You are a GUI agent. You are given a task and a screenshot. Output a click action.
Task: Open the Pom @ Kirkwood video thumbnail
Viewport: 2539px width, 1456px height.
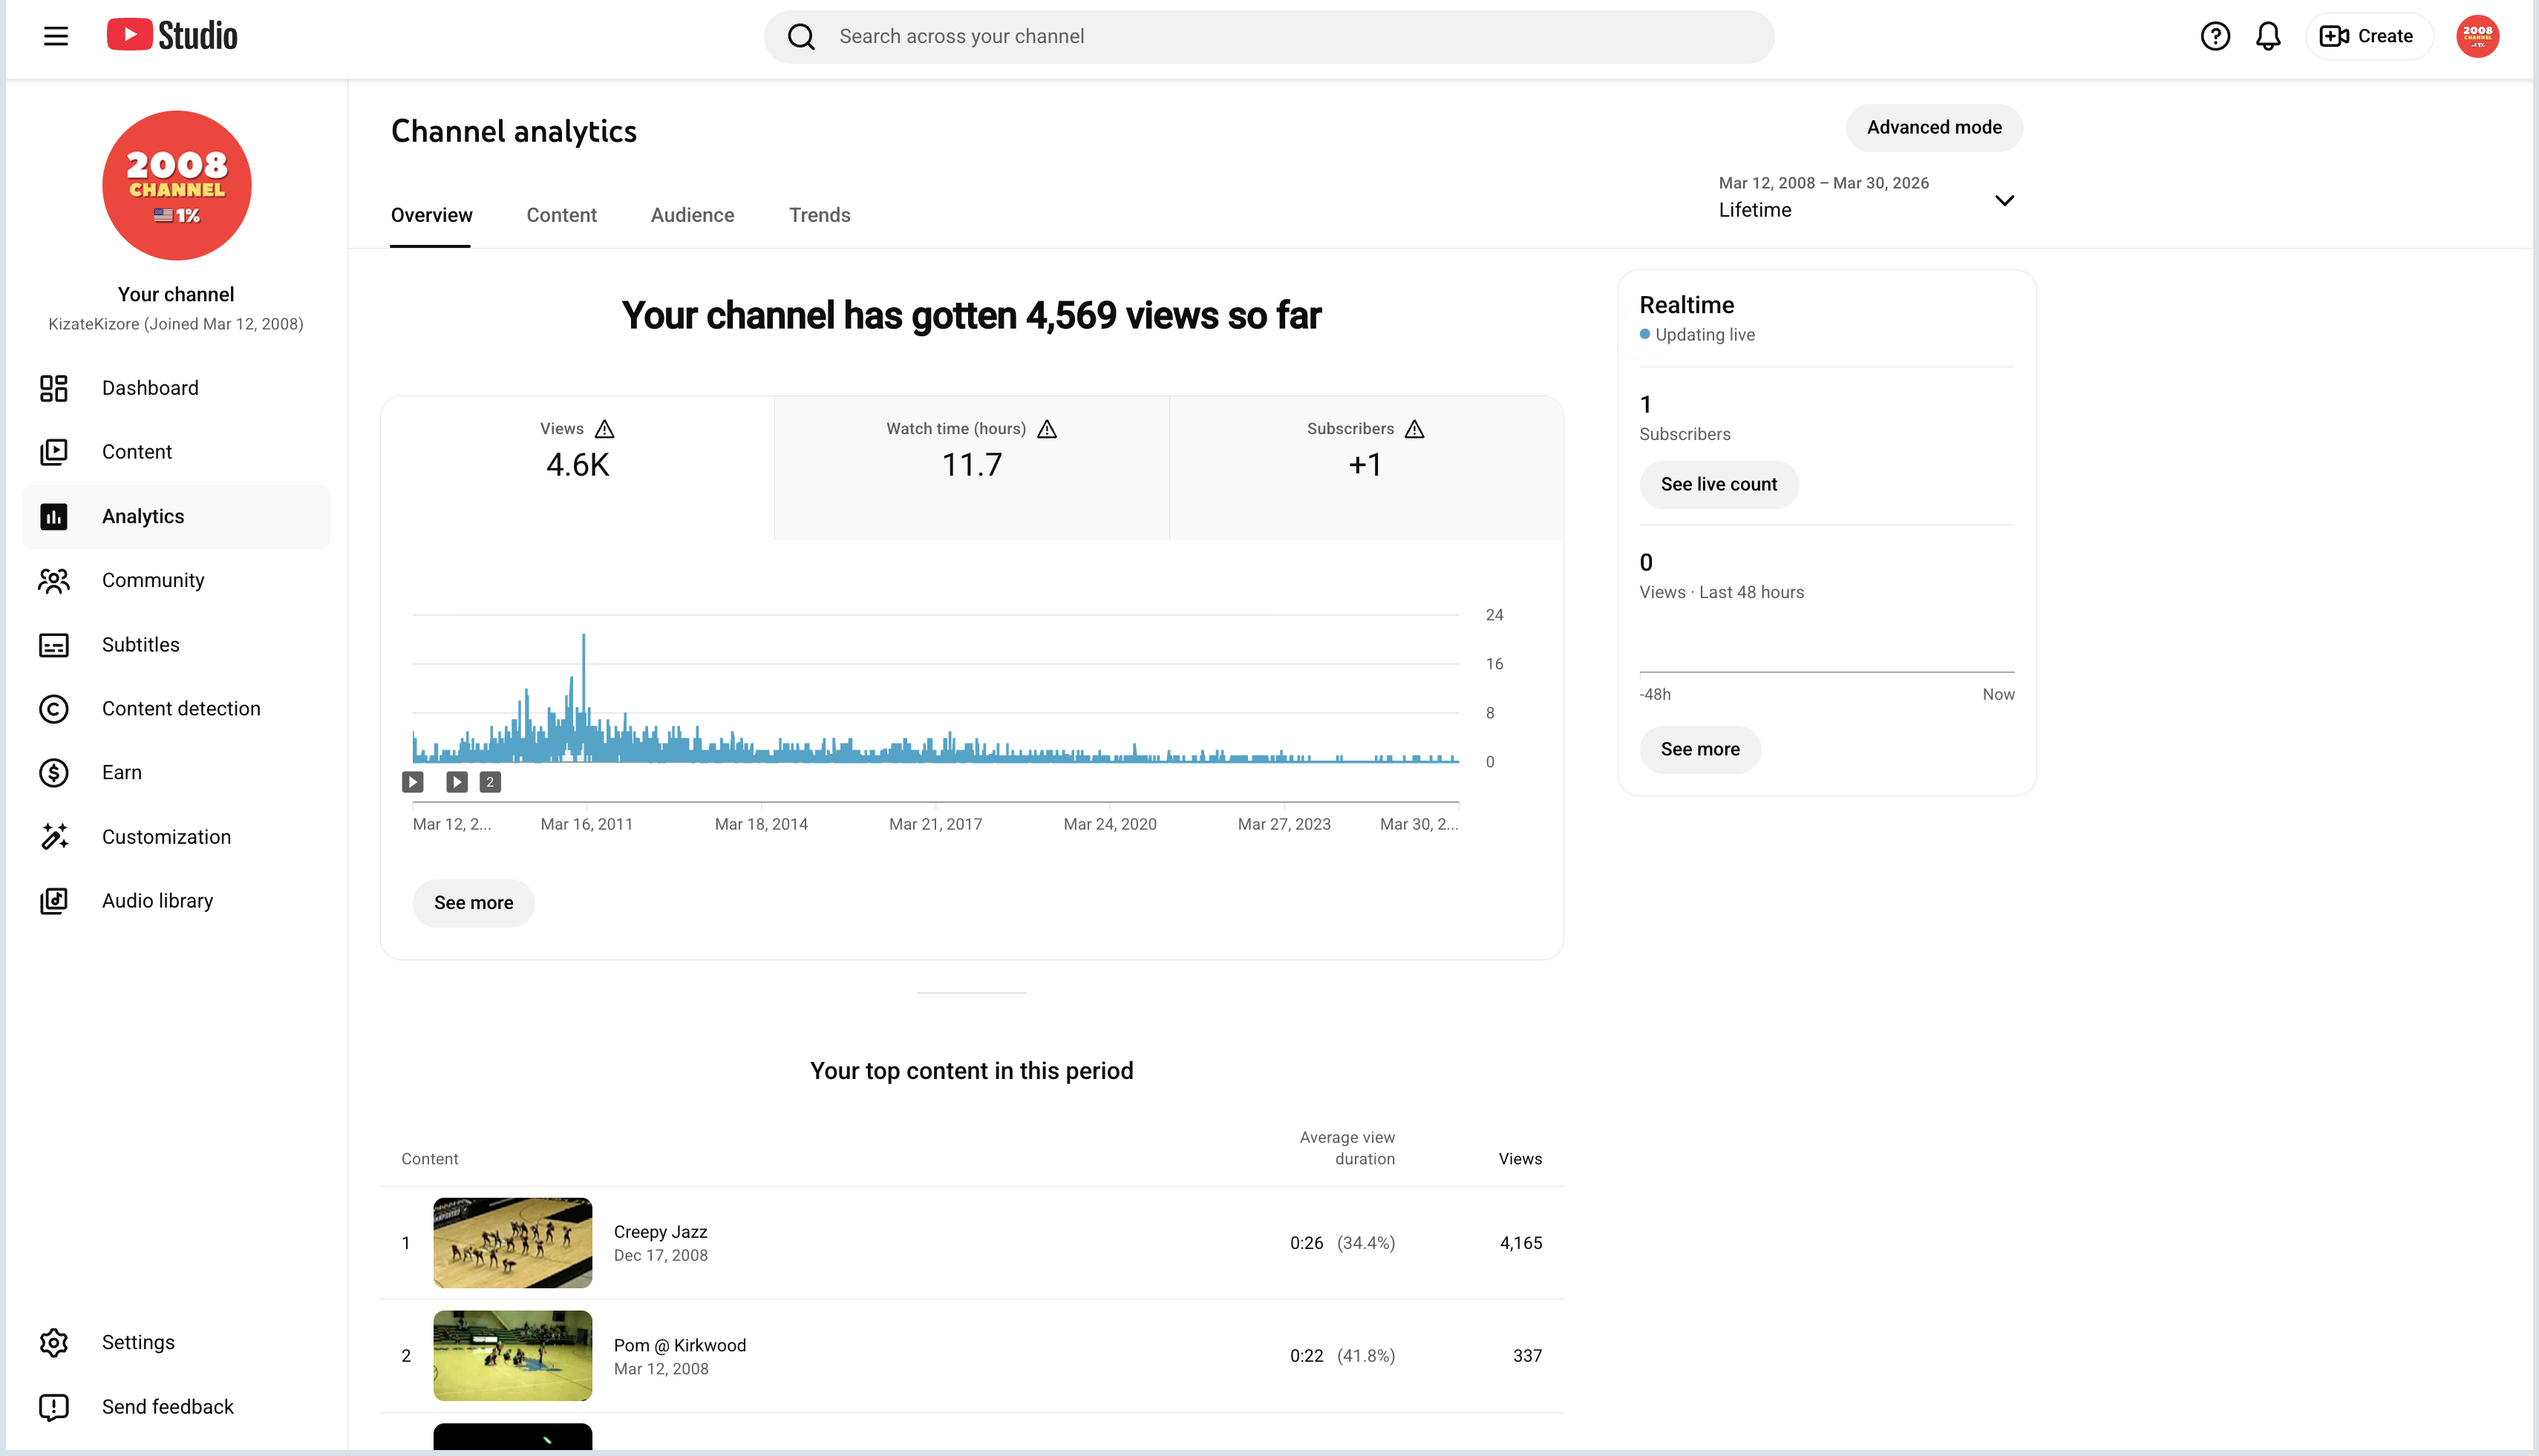coord(512,1356)
